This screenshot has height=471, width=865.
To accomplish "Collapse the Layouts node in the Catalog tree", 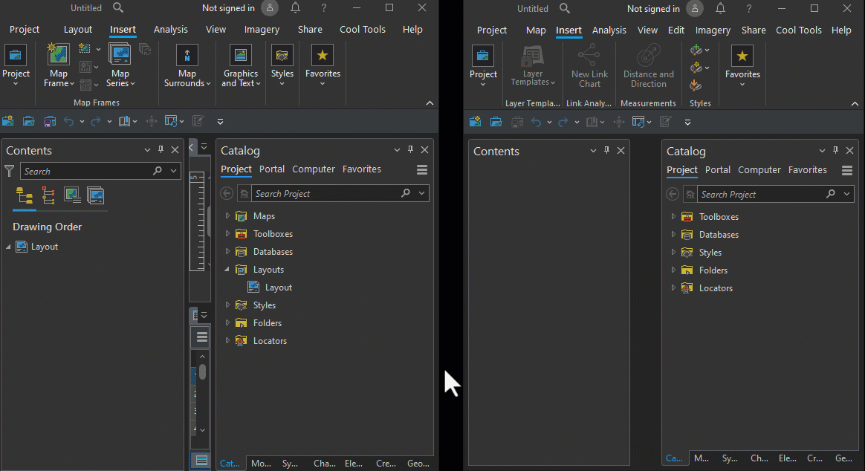I will pos(228,269).
